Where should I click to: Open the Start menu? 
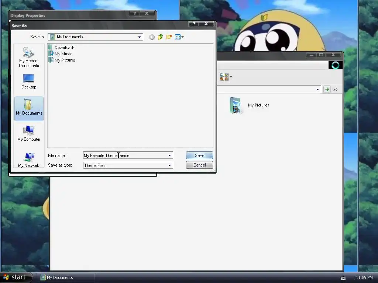16,277
